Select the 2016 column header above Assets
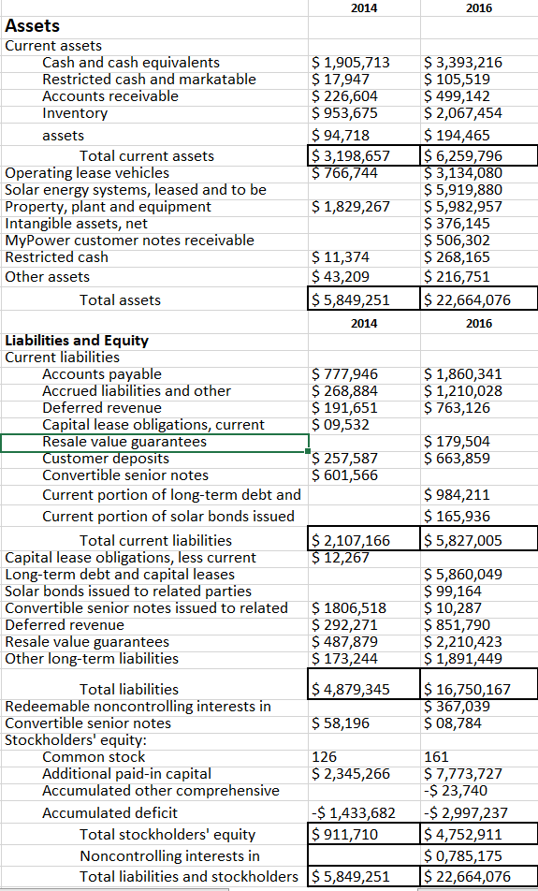This screenshot has height=891, width=538. (479, 7)
